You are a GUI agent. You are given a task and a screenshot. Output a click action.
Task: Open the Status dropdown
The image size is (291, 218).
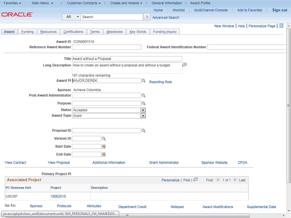[143, 110]
